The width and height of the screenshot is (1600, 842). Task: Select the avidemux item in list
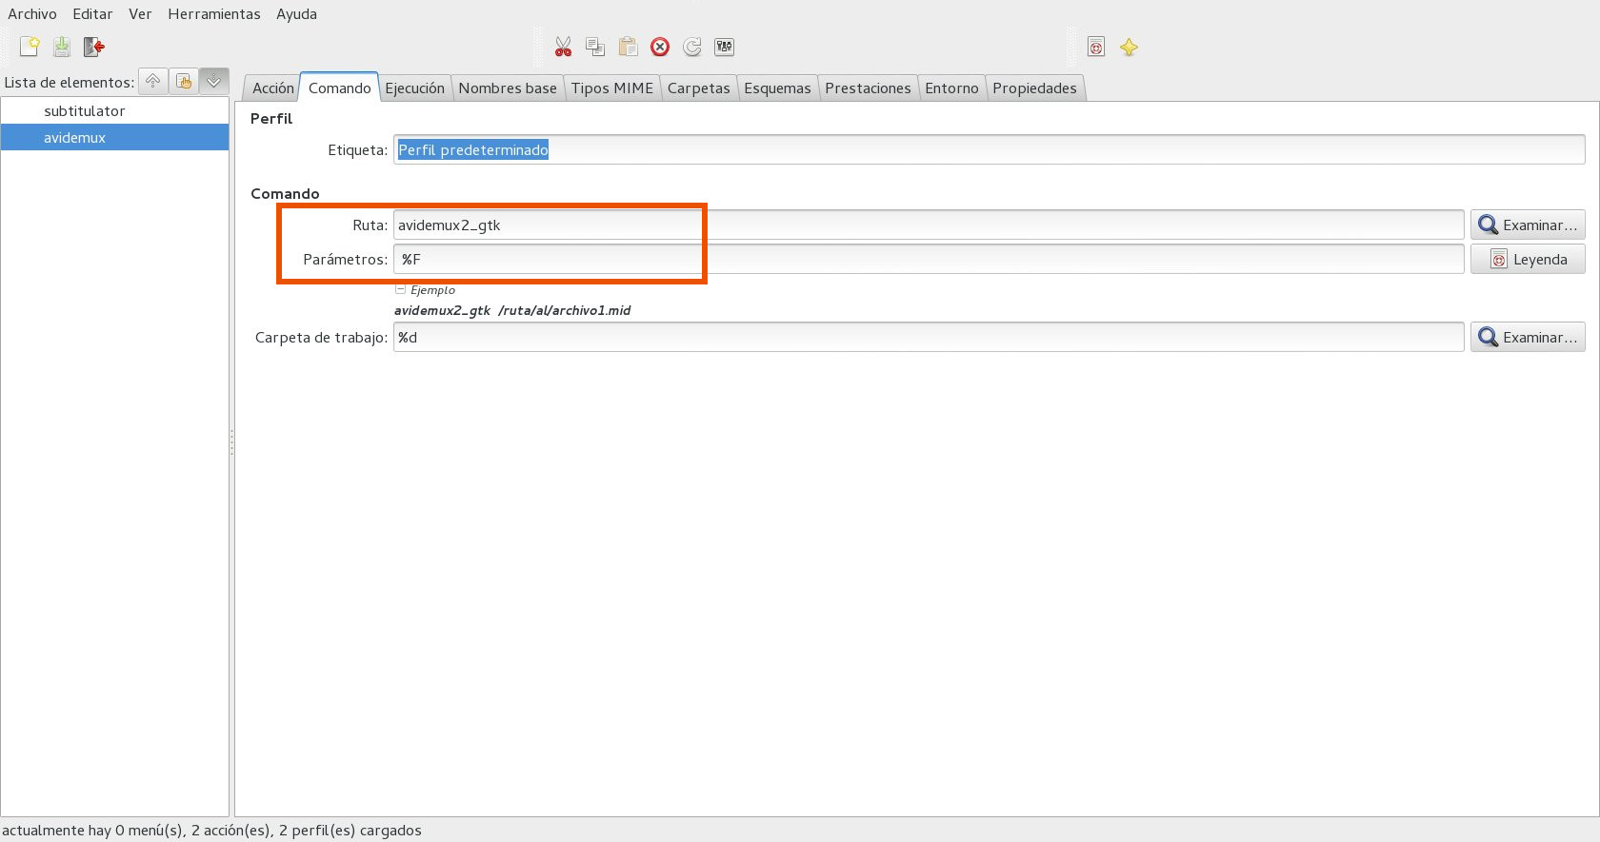[x=114, y=137]
